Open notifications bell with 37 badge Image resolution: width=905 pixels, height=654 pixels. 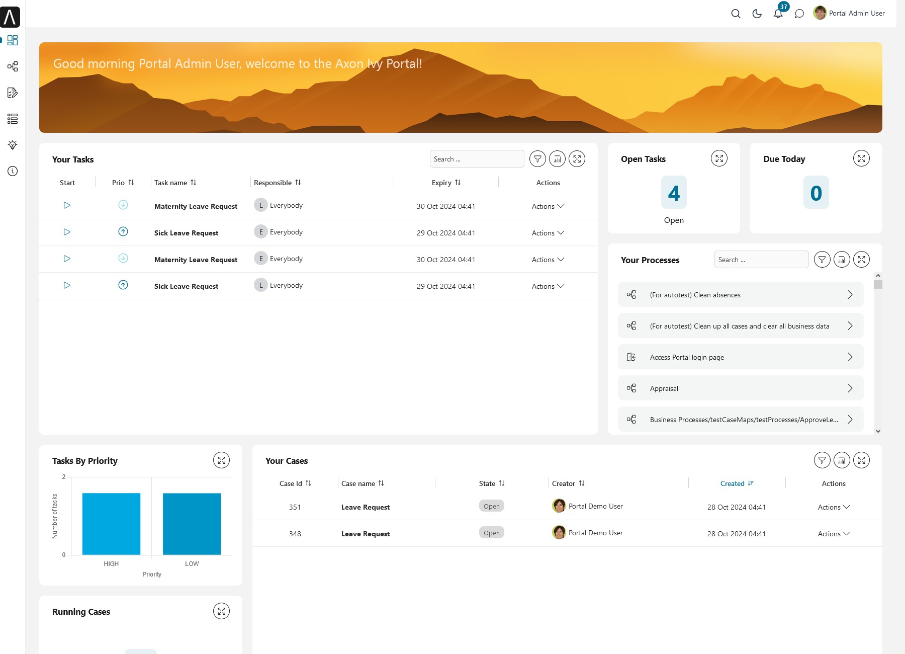[778, 14]
